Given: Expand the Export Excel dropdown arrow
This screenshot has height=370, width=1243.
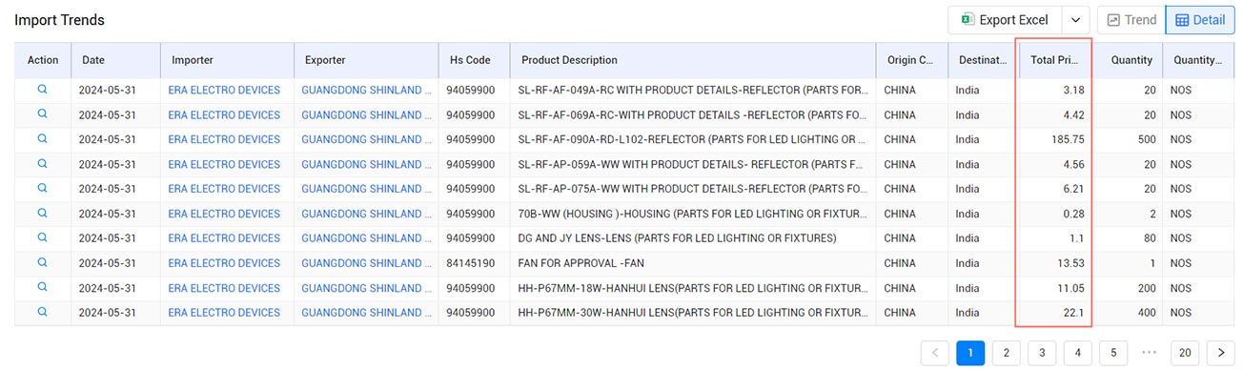Looking at the screenshot, I should (1075, 20).
